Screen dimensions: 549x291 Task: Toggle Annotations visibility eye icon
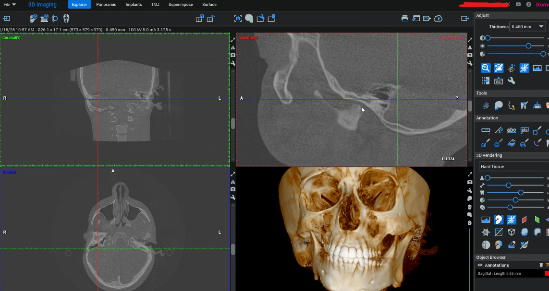[480, 265]
